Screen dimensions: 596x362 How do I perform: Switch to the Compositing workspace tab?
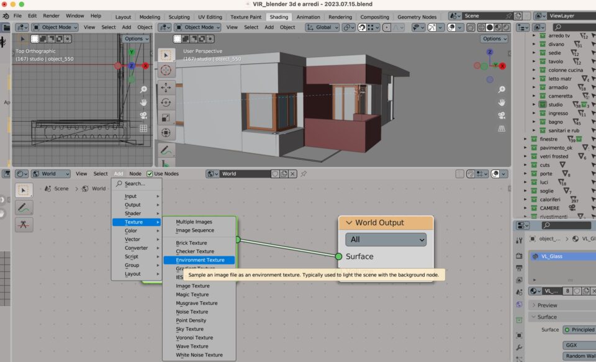pos(374,17)
